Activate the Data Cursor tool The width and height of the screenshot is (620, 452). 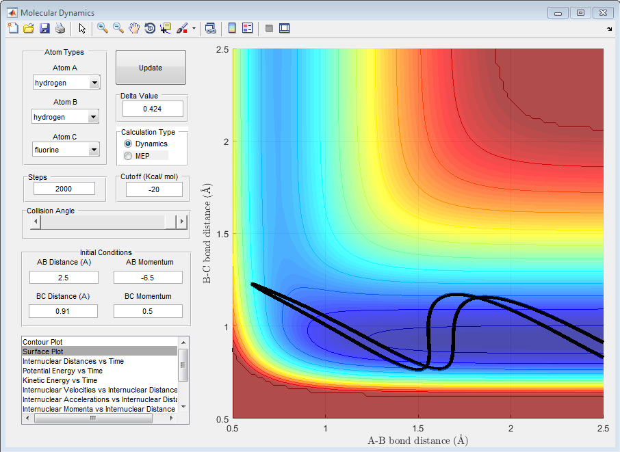click(166, 28)
